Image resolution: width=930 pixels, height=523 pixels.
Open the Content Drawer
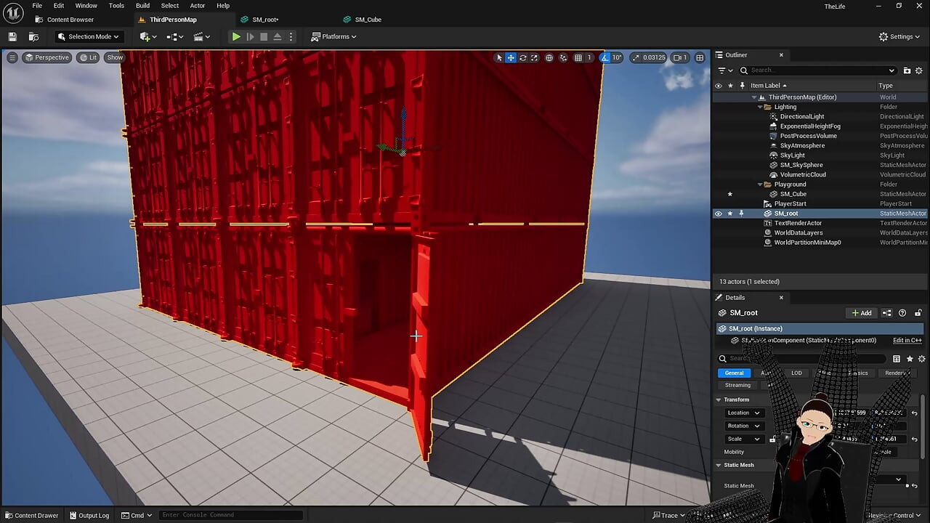31,515
